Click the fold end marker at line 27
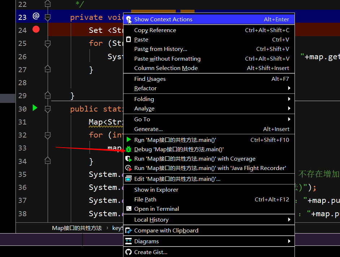340x257 pixels. (48, 69)
